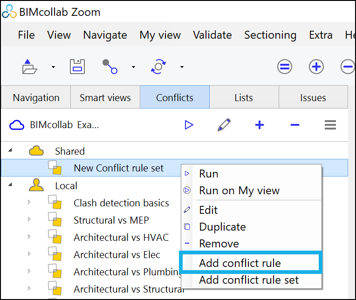This screenshot has height=300, width=356.
Task: Switch to the Navigation tab
Action: [36, 97]
